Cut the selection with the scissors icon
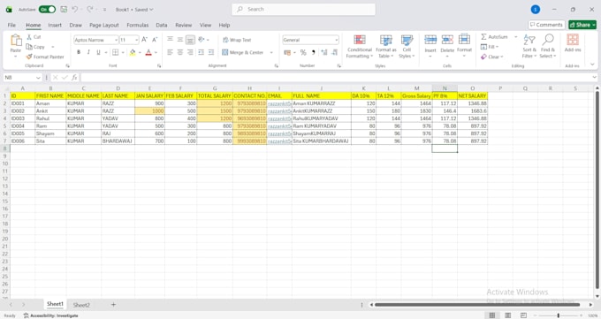 pyautogui.click(x=29, y=37)
